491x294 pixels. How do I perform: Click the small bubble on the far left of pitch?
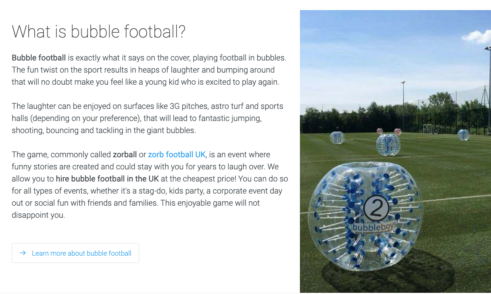337,138
